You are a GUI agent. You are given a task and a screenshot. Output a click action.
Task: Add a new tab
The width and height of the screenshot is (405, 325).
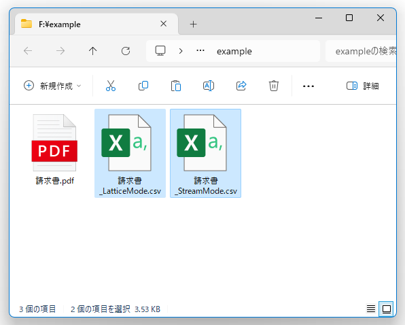[193, 24]
